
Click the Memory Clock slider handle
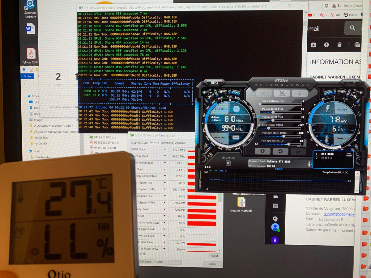[284, 136]
